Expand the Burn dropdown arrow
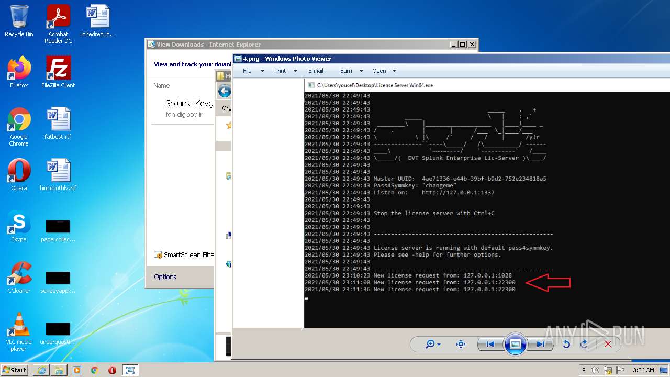 pyautogui.click(x=361, y=71)
